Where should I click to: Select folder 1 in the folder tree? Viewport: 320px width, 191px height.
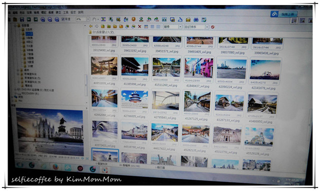29,29
